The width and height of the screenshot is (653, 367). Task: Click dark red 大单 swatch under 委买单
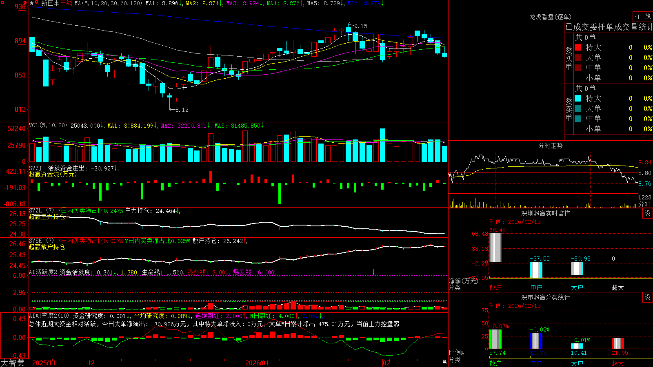[x=578, y=57]
